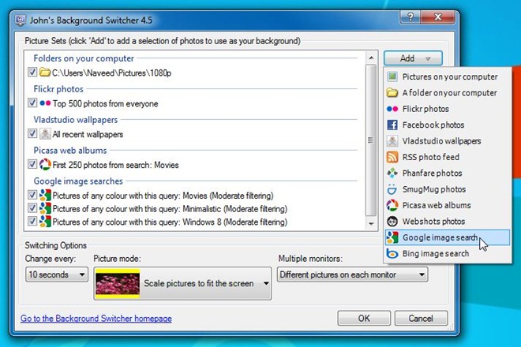Open the Change every 10 seconds dropdown
This screenshot has height=347, width=521.
click(57, 274)
